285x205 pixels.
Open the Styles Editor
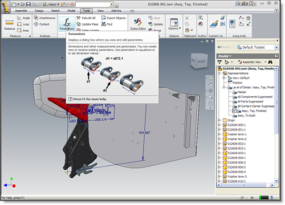[138, 24]
